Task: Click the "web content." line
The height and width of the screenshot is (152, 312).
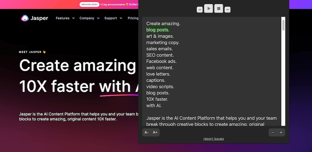Action: (160, 68)
